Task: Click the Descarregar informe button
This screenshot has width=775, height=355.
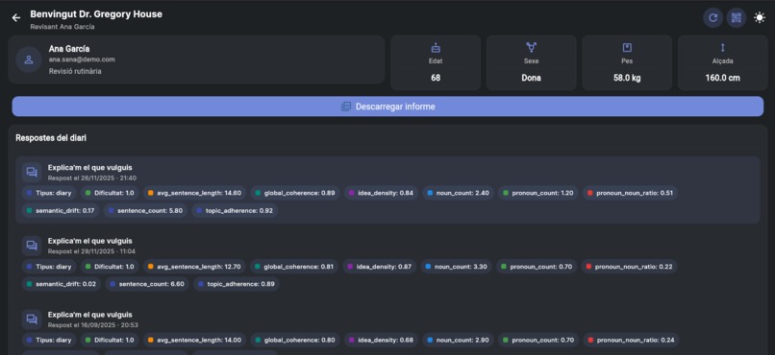Action: point(387,106)
